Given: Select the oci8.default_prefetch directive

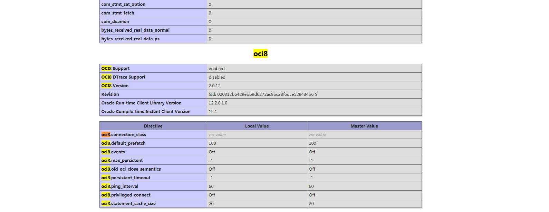Looking at the screenshot, I should pyautogui.click(x=123, y=143).
